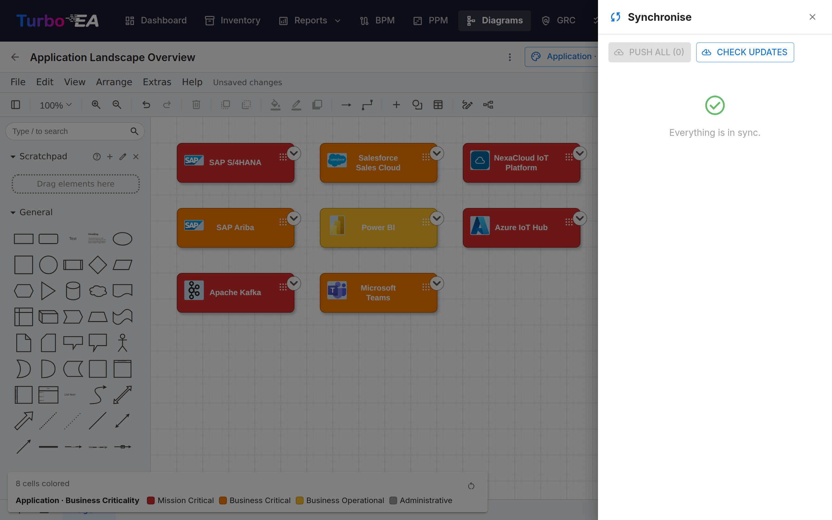Click the PUSH ALL (0) button

649,52
